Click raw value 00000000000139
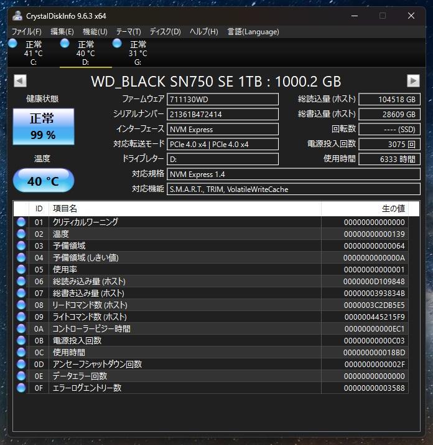The width and height of the screenshot is (433, 445). tap(374, 234)
